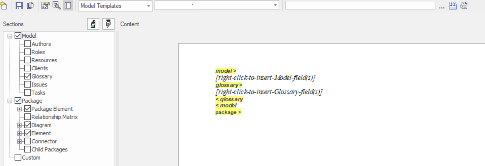Click the Content panel heading

click(129, 24)
